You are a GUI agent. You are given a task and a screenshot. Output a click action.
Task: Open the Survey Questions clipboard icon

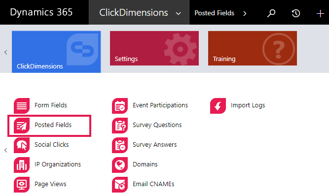[x=120, y=125]
